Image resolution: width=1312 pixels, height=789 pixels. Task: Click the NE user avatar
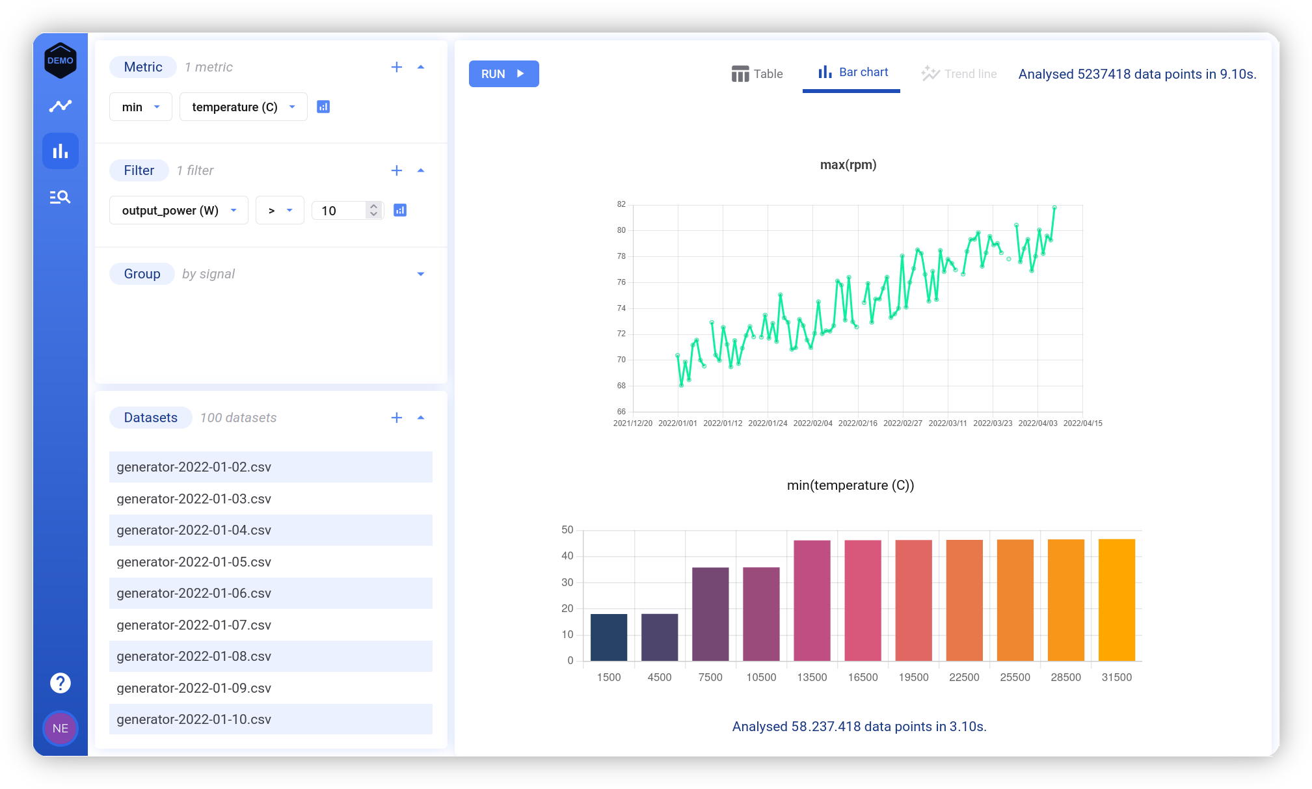coord(60,729)
